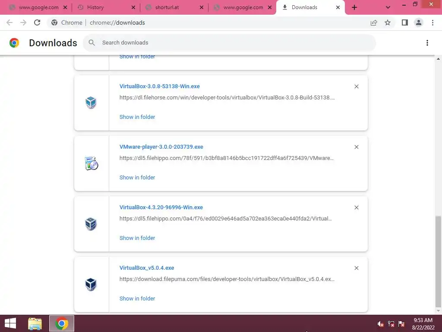
Task: Show VirtualBox-4.3.20 in folder
Action: pyautogui.click(x=137, y=238)
